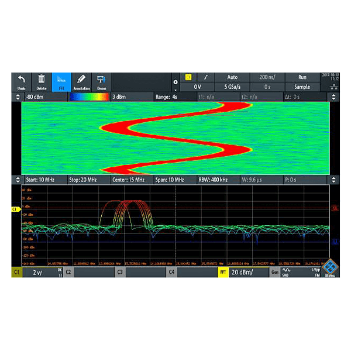Toggle channel C3 on the bottom bar

(x=119, y=272)
